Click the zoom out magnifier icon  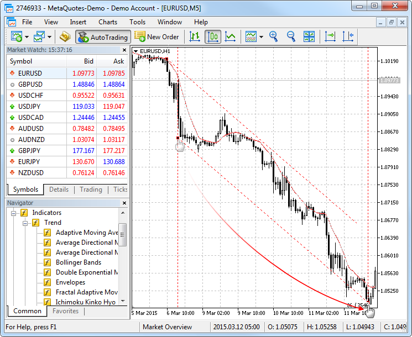(x=291, y=36)
